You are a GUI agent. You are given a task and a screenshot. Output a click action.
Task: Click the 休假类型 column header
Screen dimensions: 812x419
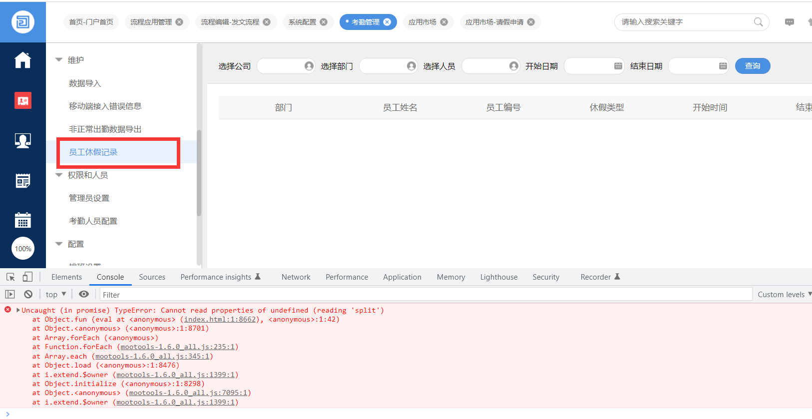[607, 107]
